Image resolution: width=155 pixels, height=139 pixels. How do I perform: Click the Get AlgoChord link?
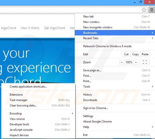[x=55, y=28]
